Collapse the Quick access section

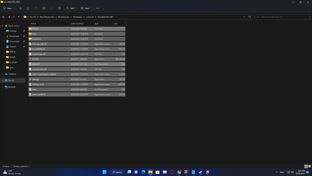click(x=2, y=26)
